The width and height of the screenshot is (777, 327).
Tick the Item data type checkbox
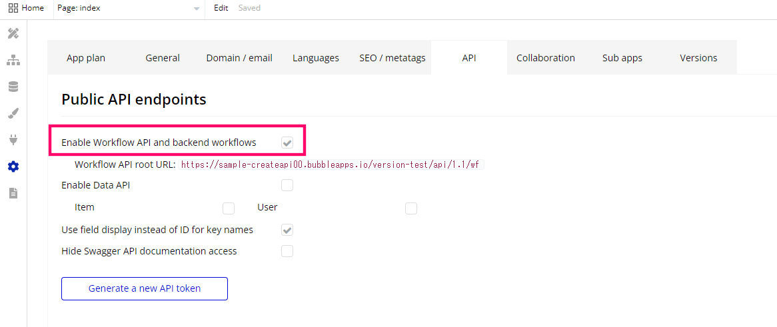click(x=229, y=208)
